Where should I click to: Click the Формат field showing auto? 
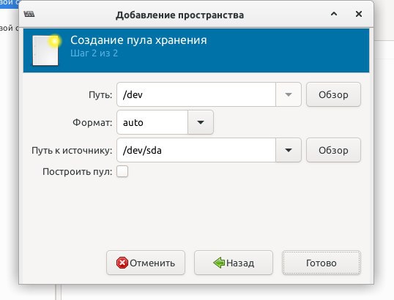152,122
